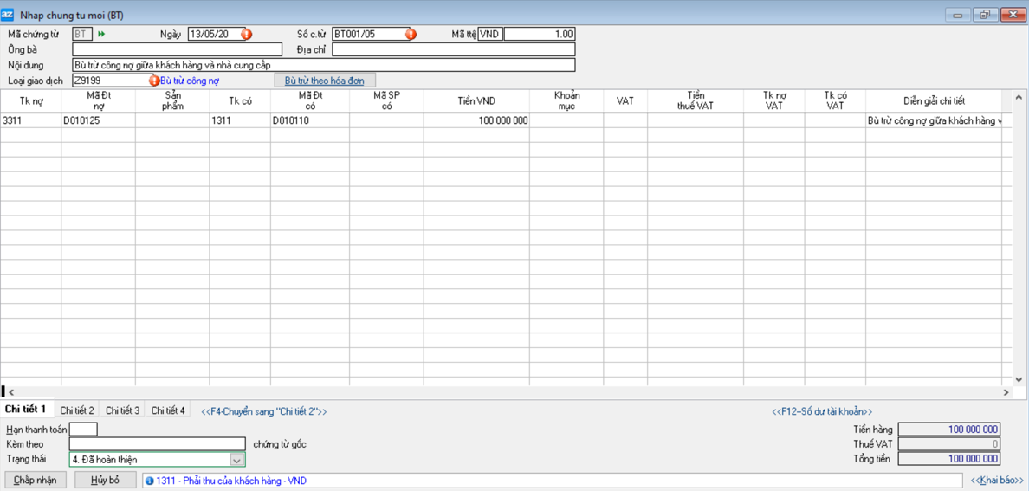
Task: Click the Hạn thanh toán input field
Action: pos(83,430)
